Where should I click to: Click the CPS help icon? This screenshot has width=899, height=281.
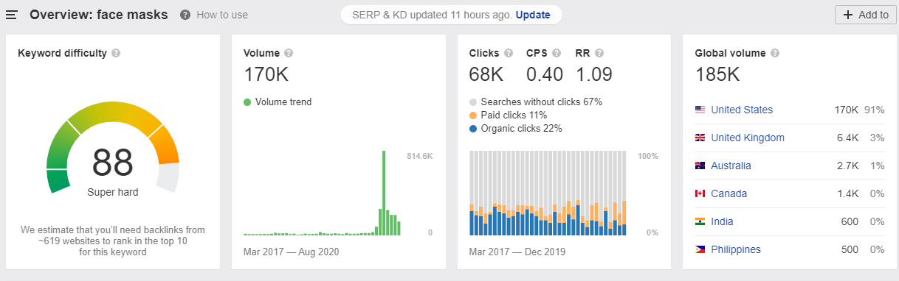tap(557, 53)
